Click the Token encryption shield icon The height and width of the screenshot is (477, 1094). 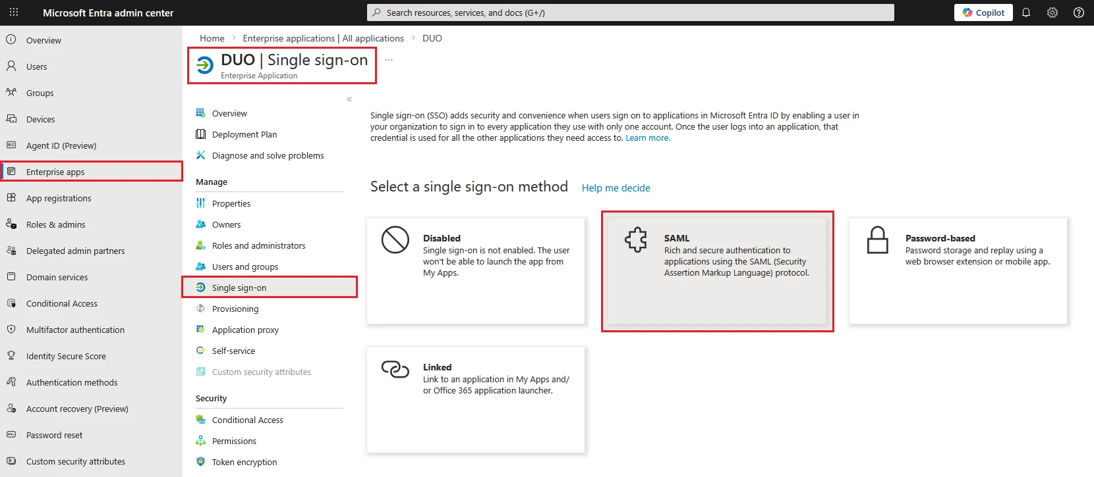pos(200,462)
